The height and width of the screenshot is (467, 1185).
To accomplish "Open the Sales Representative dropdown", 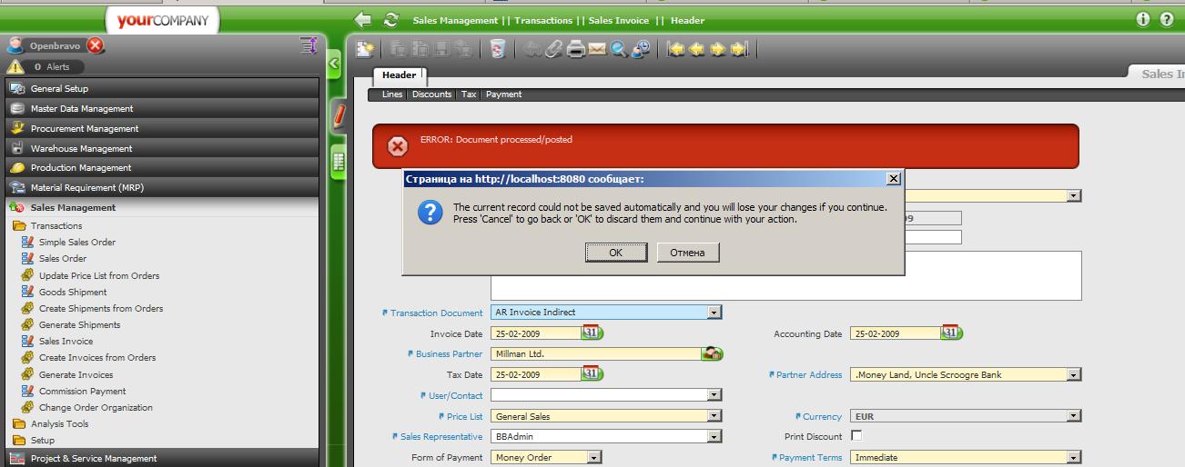I will pyautogui.click(x=714, y=437).
